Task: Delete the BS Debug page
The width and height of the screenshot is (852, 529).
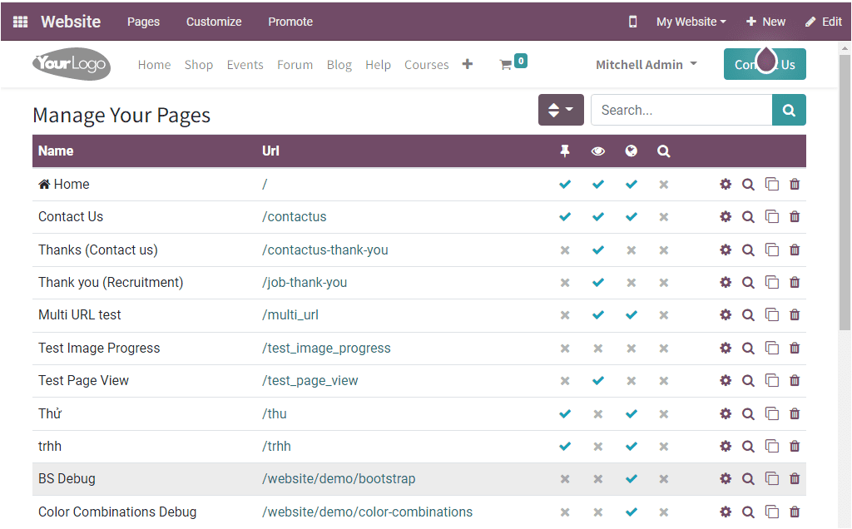Action: (794, 478)
